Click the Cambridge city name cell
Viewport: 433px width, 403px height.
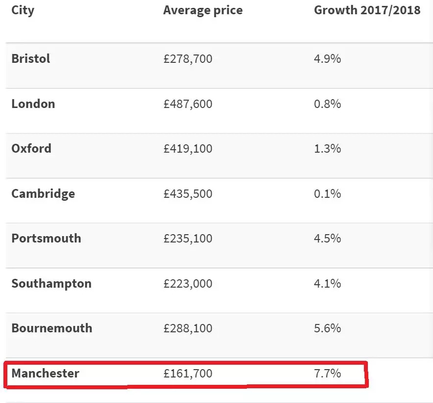43,194
